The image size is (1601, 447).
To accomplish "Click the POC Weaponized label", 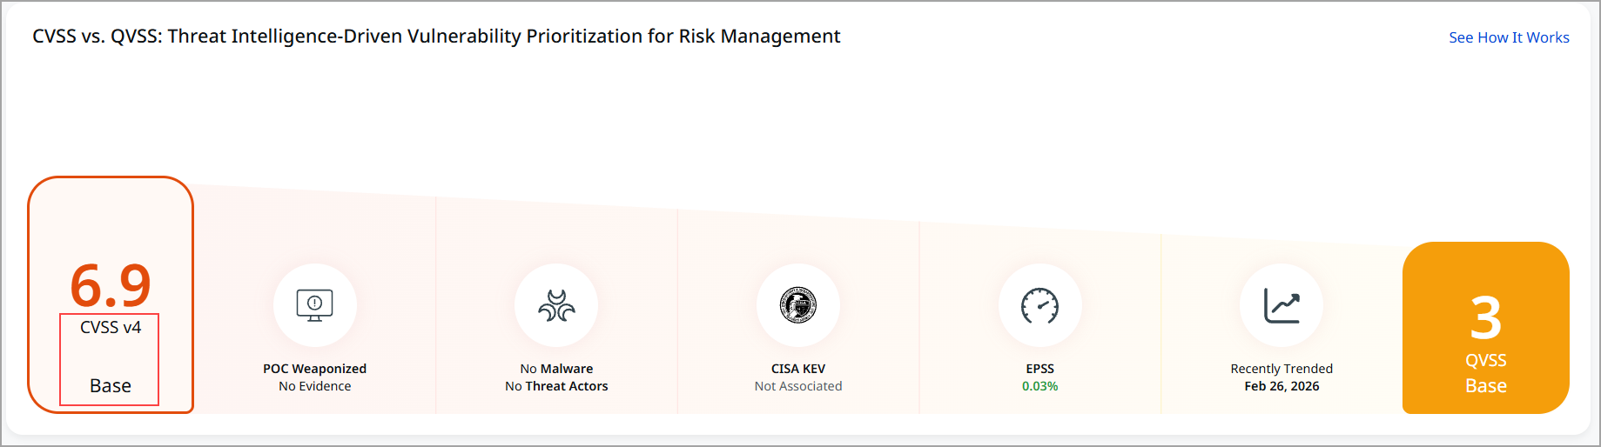I will pyautogui.click(x=315, y=369).
